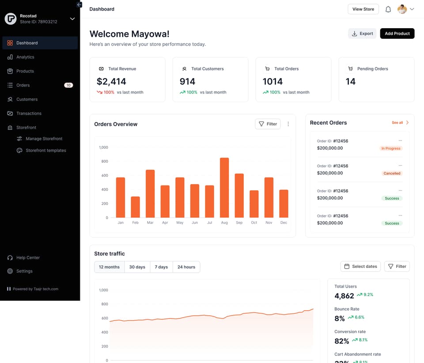The image size is (424, 363).
Task: Open options for the Cancelled order
Action: (400, 165)
